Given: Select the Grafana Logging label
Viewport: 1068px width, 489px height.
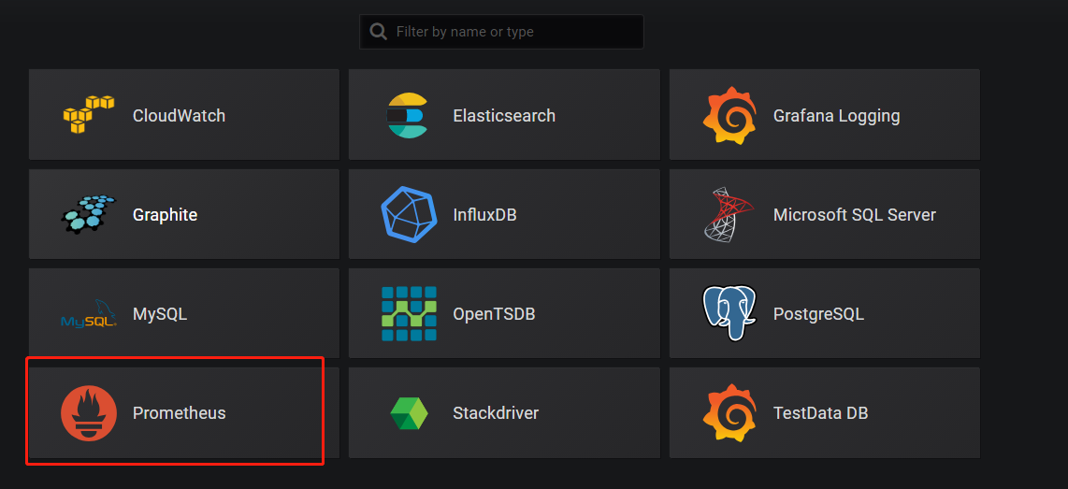Looking at the screenshot, I should [836, 116].
